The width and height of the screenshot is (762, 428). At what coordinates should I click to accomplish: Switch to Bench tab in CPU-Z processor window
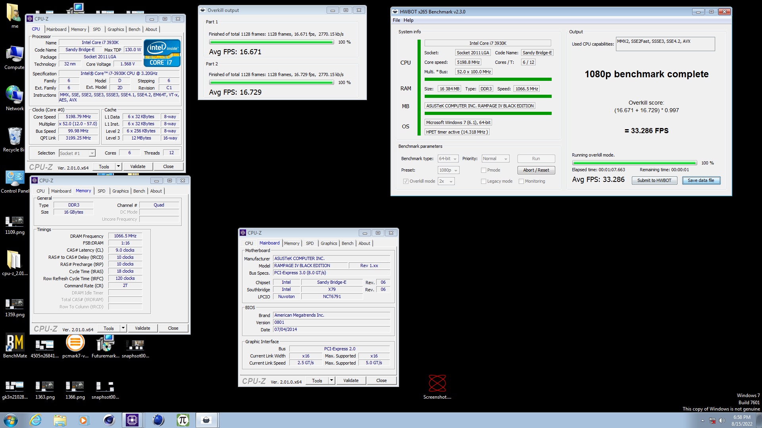[x=134, y=29]
